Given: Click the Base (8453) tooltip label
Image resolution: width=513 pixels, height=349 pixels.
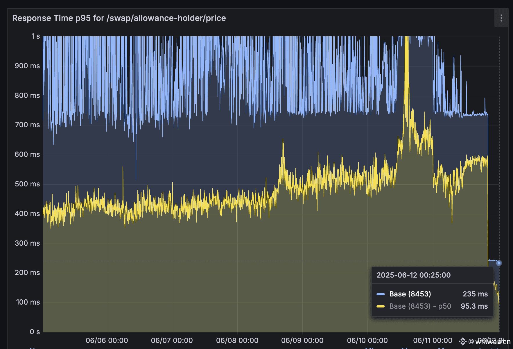Looking at the screenshot, I should click(x=410, y=294).
